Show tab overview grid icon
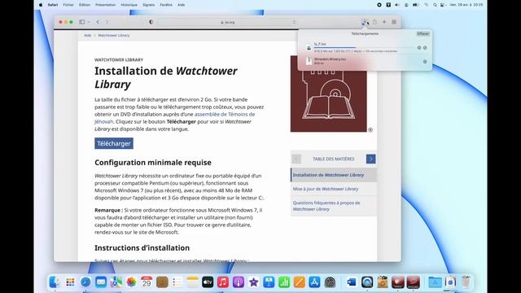 click(x=394, y=22)
